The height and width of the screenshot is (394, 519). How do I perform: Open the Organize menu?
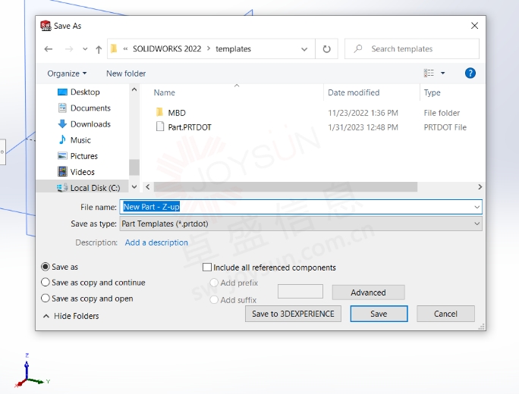pyautogui.click(x=67, y=73)
